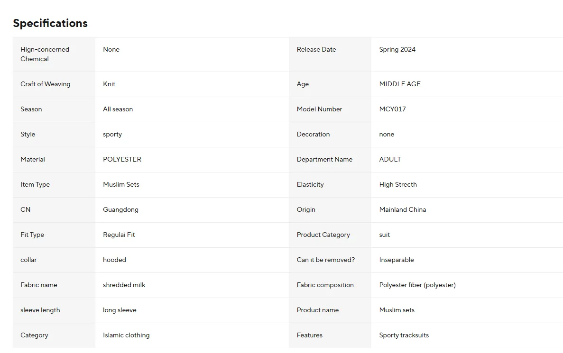Select the Polyester fiber (polyester) composition value
The image size is (563, 353).
click(417, 285)
